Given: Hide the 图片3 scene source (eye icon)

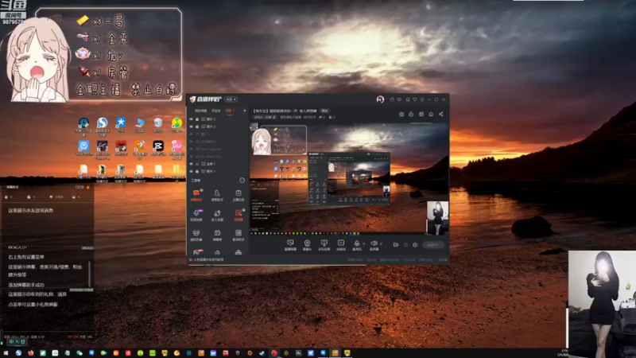Looking at the screenshot, I should coord(191,119).
